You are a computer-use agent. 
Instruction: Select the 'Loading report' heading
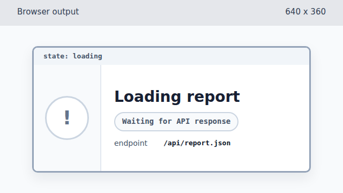coord(177,96)
